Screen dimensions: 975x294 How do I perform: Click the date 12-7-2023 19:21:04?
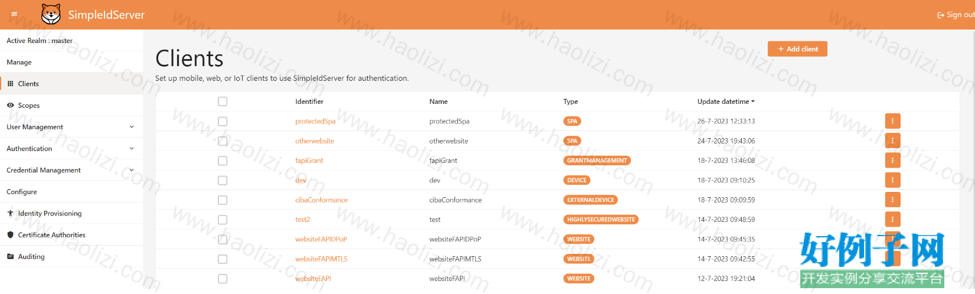[726, 279]
